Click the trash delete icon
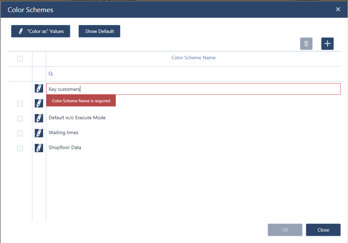The height and width of the screenshot is (243, 348). [x=306, y=44]
